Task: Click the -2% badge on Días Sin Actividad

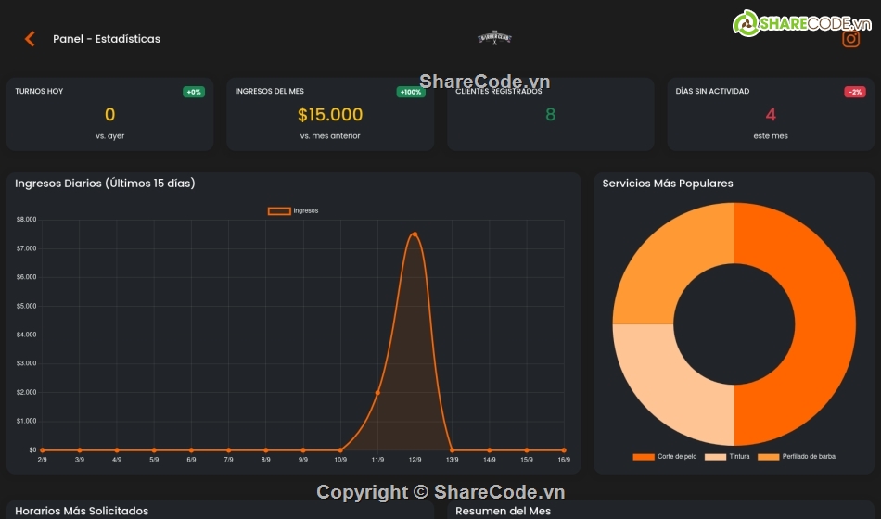Action: [x=854, y=92]
